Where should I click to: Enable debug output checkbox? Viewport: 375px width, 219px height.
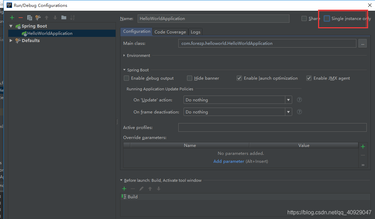pyautogui.click(x=126, y=78)
